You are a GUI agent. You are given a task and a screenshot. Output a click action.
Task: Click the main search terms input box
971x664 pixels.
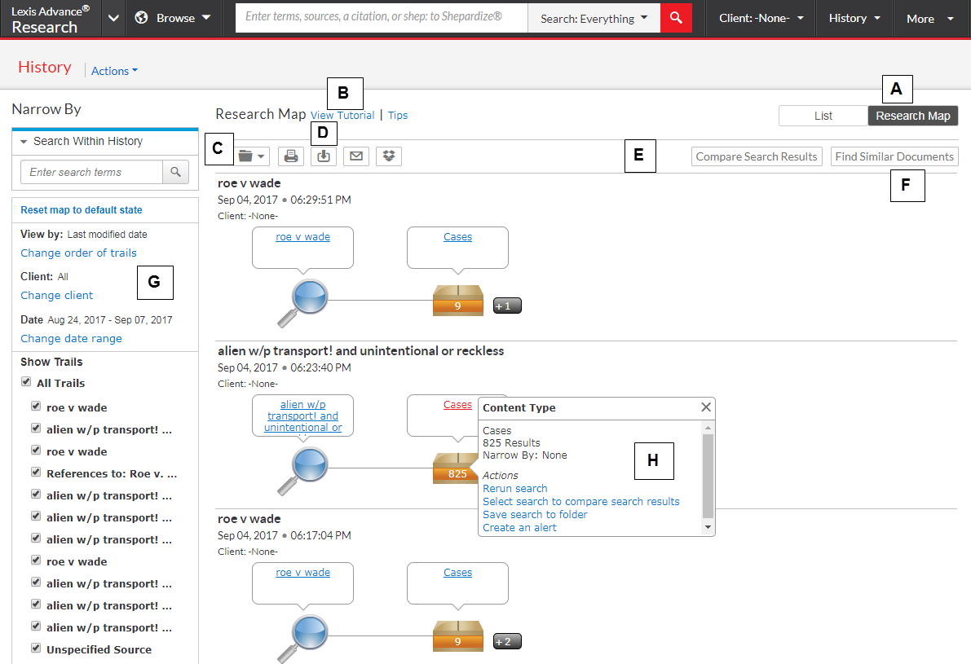(x=382, y=18)
